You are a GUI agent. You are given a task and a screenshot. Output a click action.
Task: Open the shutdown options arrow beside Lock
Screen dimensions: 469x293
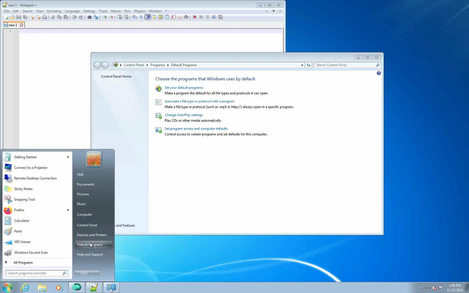[96, 273]
